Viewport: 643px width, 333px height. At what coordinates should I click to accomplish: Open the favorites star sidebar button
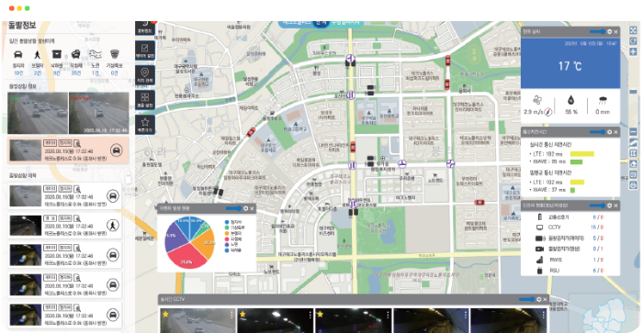click(145, 124)
